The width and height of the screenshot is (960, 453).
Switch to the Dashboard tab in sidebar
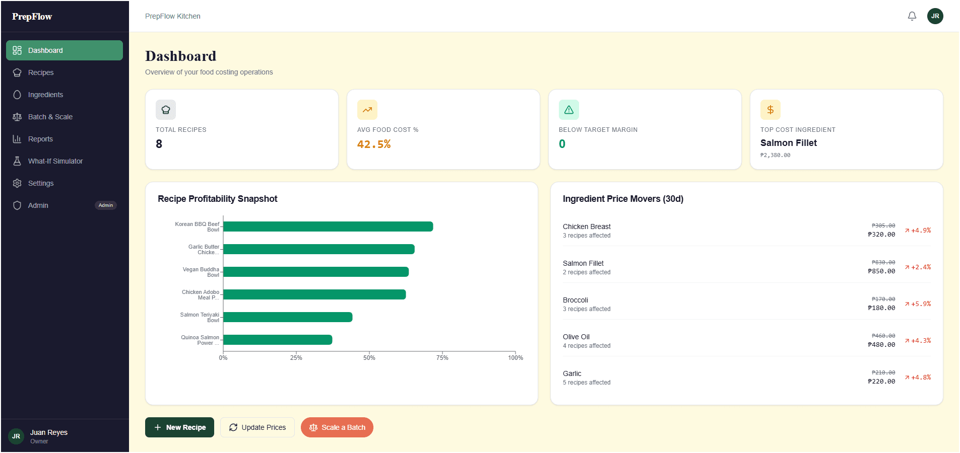(46, 50)
